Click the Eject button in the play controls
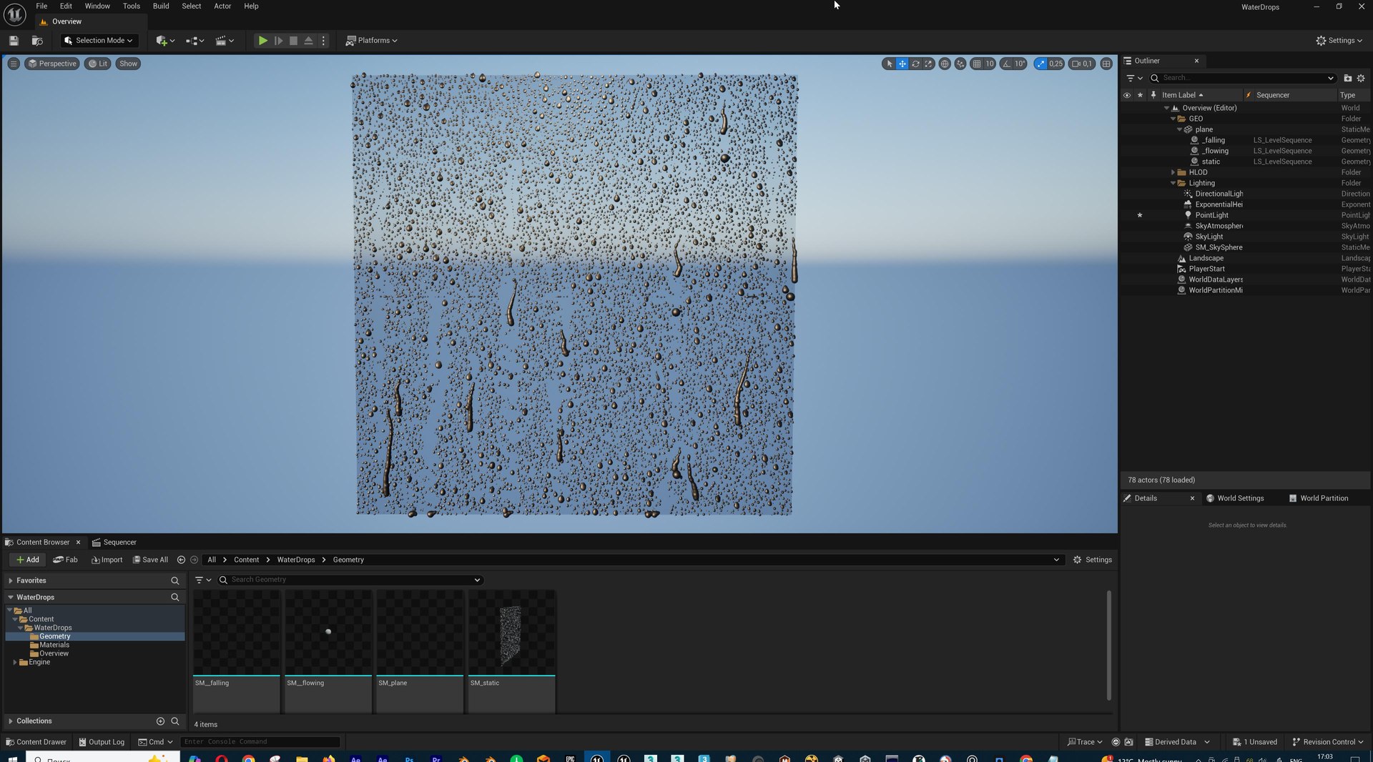1373x762 pixels. [308, 41]
